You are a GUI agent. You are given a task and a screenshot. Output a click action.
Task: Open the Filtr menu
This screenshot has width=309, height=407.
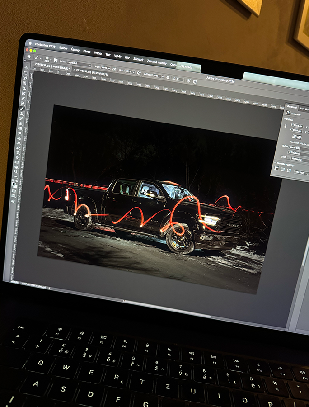127,57
